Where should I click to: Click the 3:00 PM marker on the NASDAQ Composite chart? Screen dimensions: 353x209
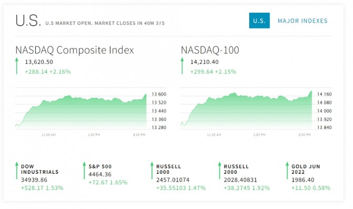[x=139, y=135]
